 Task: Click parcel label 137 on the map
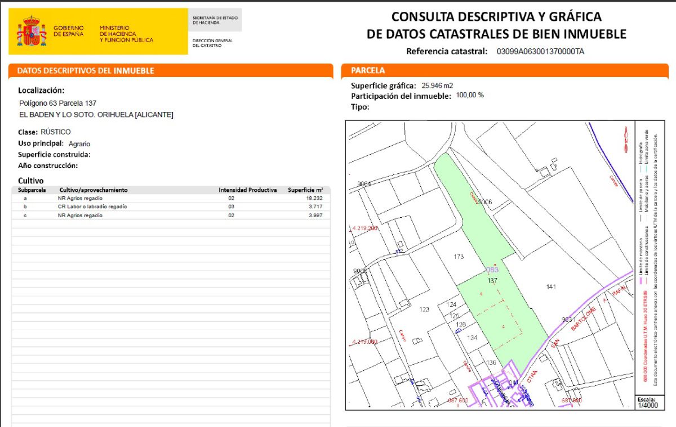492,280
